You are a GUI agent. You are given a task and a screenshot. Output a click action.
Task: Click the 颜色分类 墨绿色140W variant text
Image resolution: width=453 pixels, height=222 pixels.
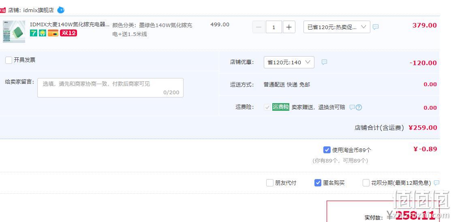152,30
